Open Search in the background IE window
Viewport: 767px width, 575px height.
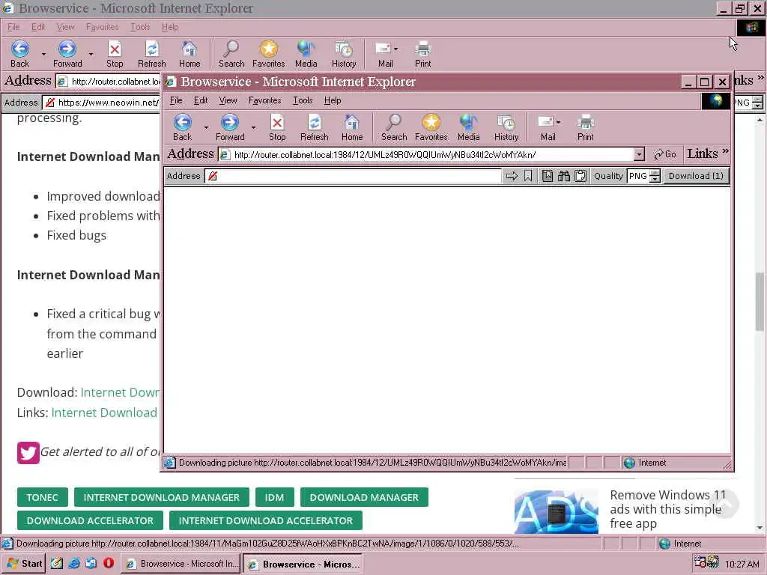231,54
